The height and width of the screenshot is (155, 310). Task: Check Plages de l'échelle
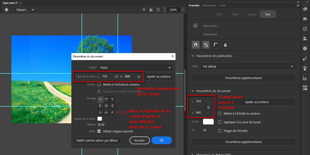point(219,131)
